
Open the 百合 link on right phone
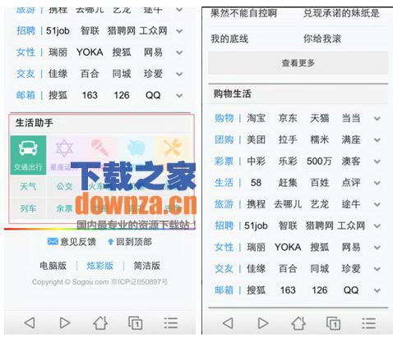pos(288,268)
